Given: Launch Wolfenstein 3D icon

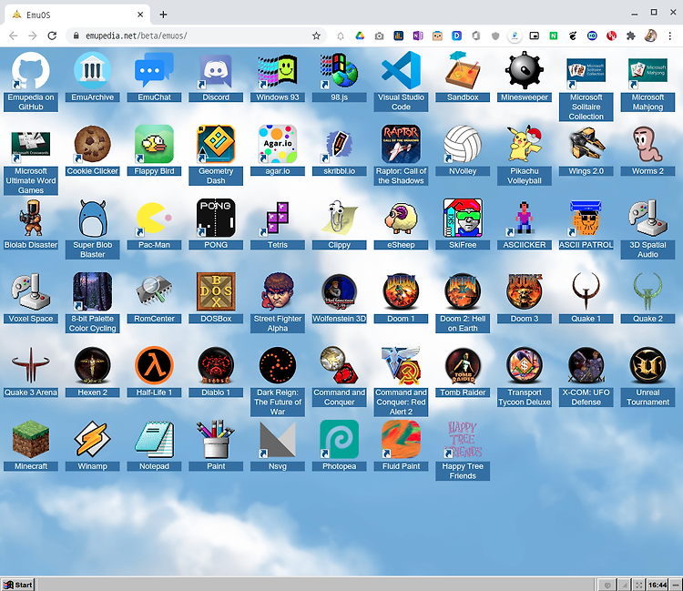Looking at the screenshot, I should [x=340, y=291].
